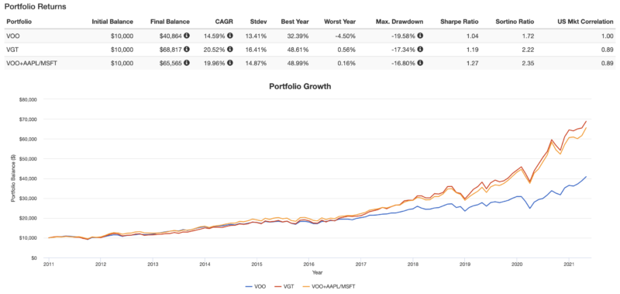
Task: Click the Portfolio Growth chart title
Action: click(x=300, y=86)
